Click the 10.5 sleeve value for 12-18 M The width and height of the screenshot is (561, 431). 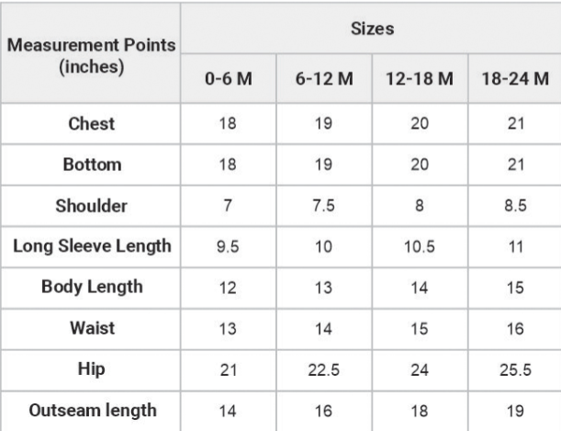(420, 246)
